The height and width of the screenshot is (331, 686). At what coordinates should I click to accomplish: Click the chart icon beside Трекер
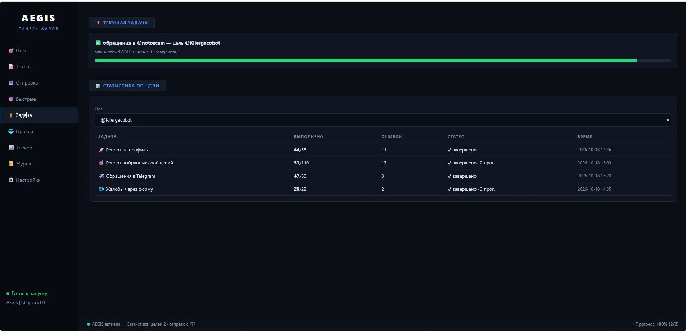[x=11, y=148]
